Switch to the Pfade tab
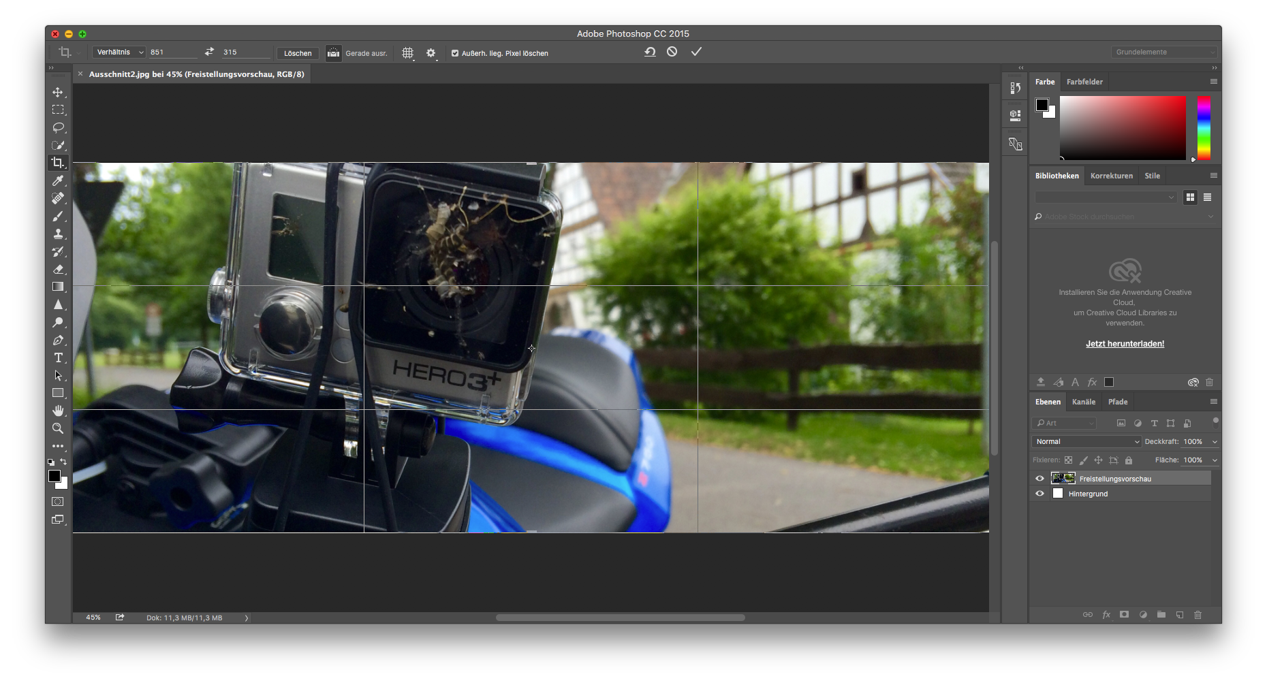 (x=1118, y=402)
